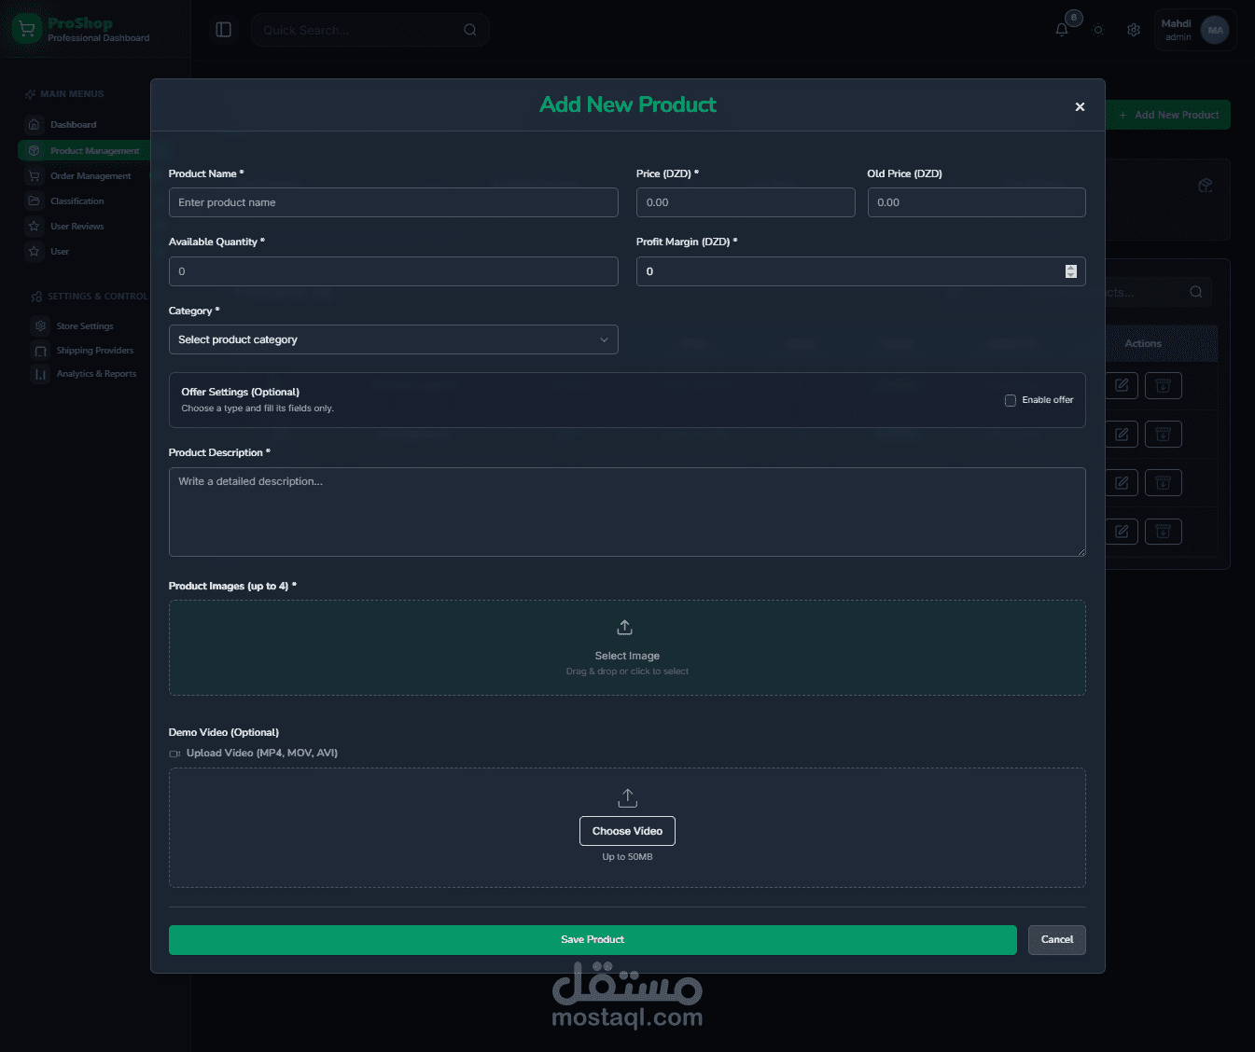
Task: Click the Analytics & Reports chart icon
Action: (x=40, y=374)
